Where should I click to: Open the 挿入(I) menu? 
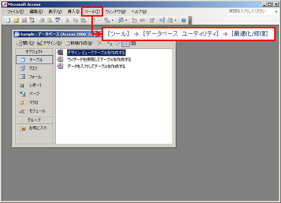pos(73,12)
